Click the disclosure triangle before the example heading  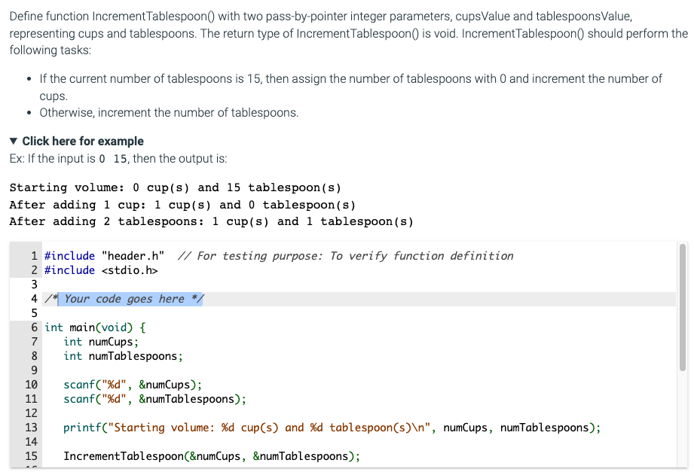[x=12, y=141]
